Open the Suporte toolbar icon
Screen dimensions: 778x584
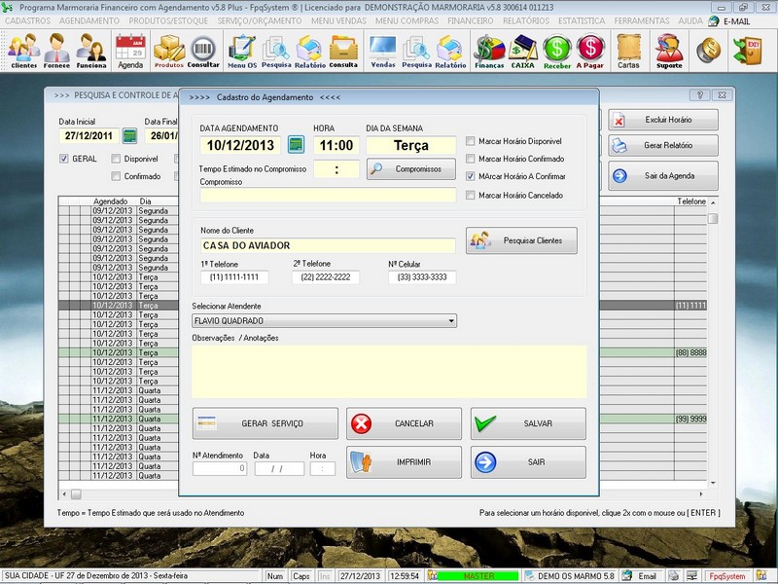pos(669,51)
